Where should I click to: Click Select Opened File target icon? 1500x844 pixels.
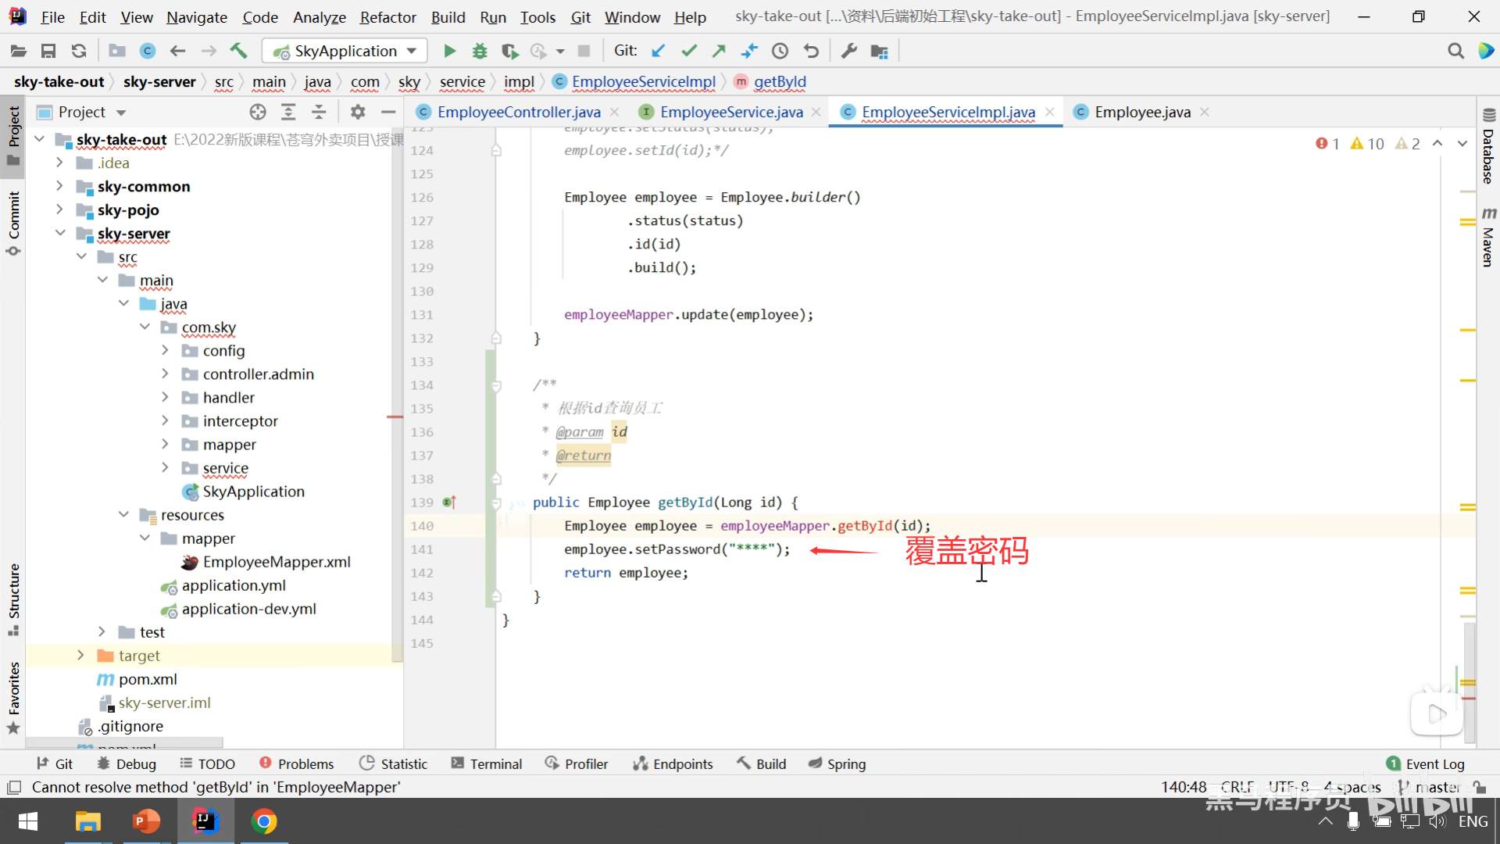[x=258, y=113]
